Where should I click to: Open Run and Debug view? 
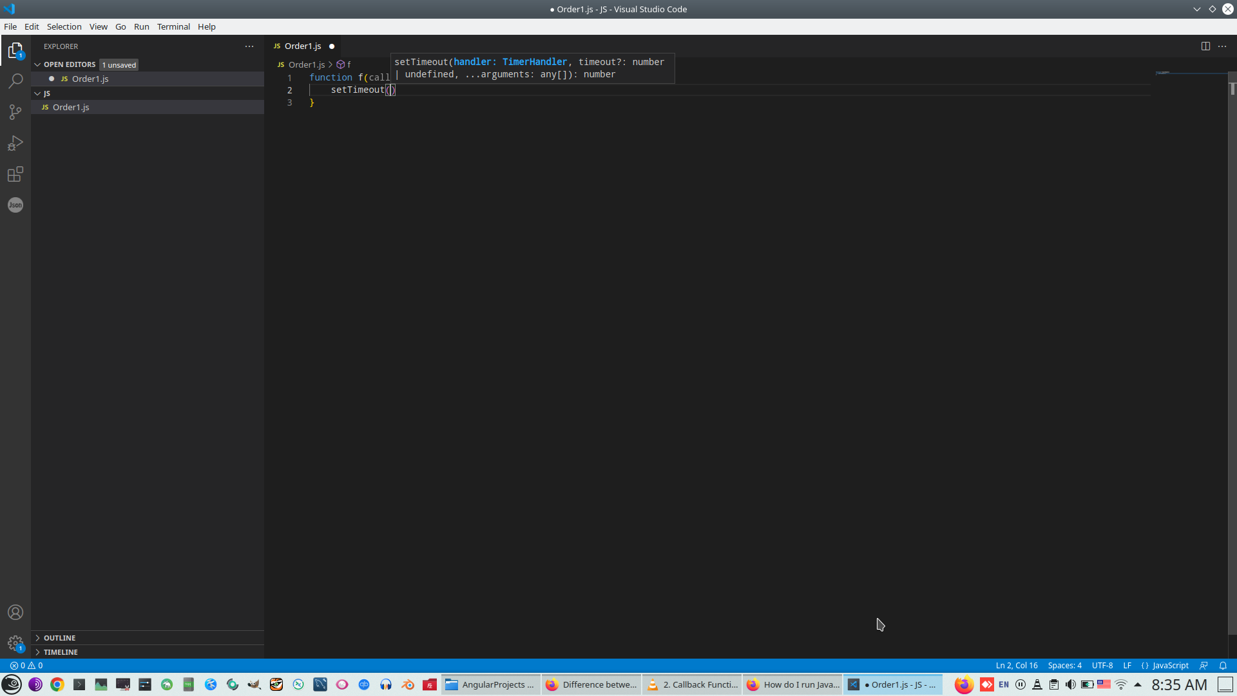tap(15, 143)
